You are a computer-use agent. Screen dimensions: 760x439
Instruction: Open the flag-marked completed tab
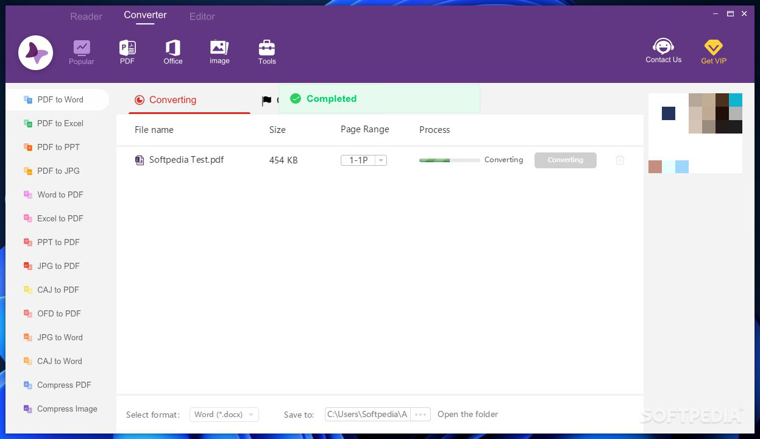(x=268, y=101)
